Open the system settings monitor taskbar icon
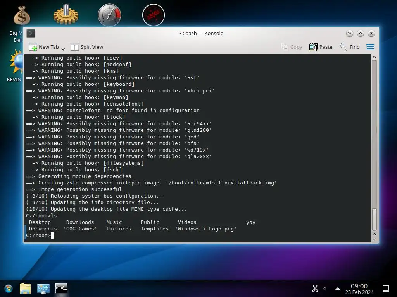This screenshot has height=297, width=397. click(43, 288)
